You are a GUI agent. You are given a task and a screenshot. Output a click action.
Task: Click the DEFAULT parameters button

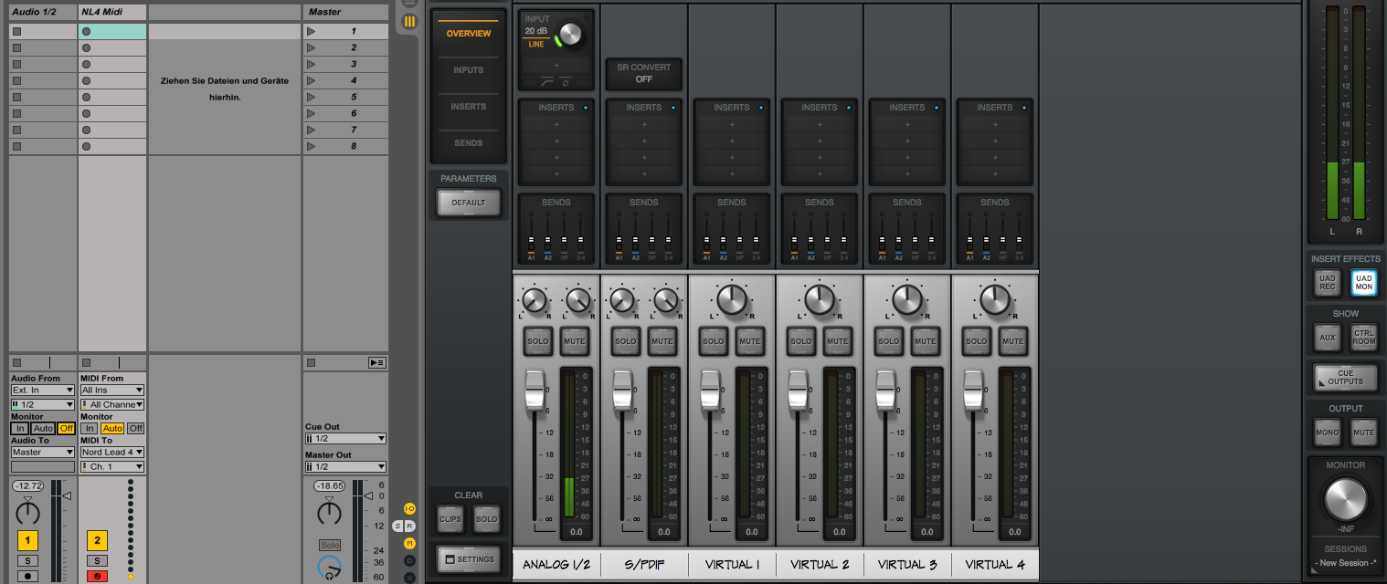(469, 203)
